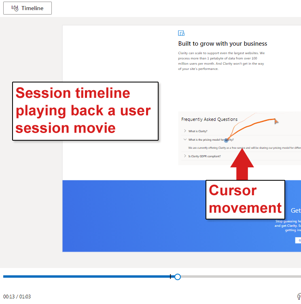Click the gray unplayed part of progress bar
Screen dimensions: 301x304
[239, 277]
